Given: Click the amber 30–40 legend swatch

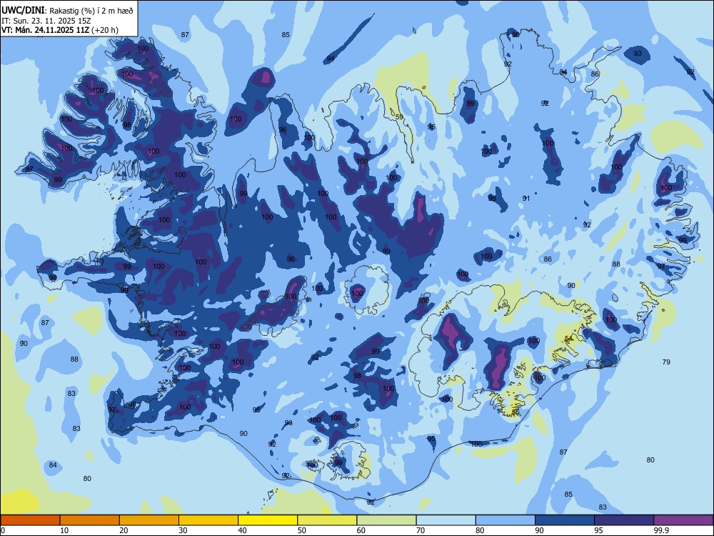Looking at the screenshot, I should (208, 520).
